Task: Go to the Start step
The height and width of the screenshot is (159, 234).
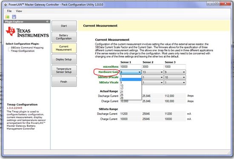Action: (64, 26)
